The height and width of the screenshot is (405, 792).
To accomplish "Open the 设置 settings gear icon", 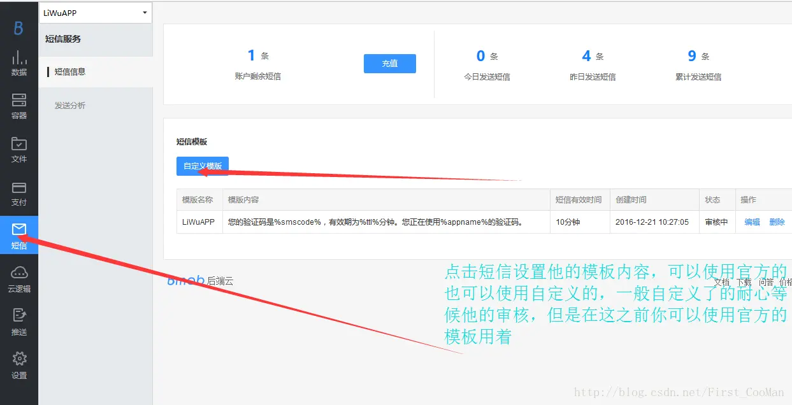I will (19, 366).
